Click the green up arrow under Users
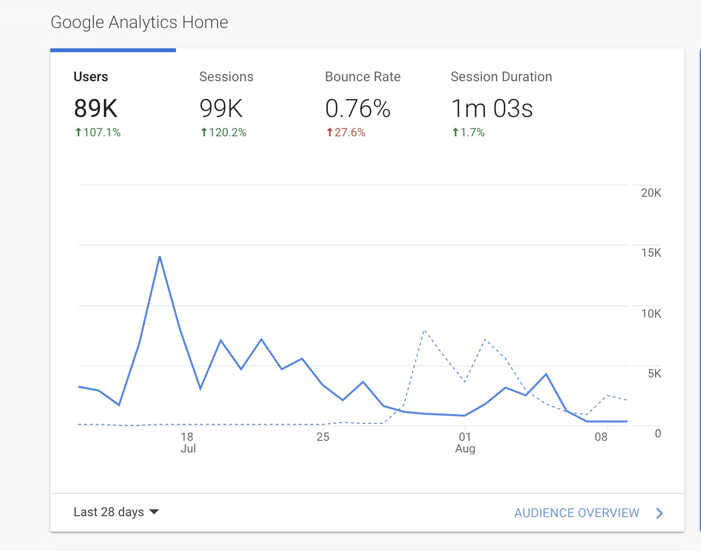This screenshot has width=701, height=551. (78, 132)
